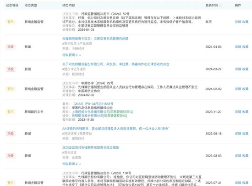This screenshot has height=186, width=252.
Task: Click document number 行政监管措施决定书〔2024〕59号
Action: click(x=105, y=14)
